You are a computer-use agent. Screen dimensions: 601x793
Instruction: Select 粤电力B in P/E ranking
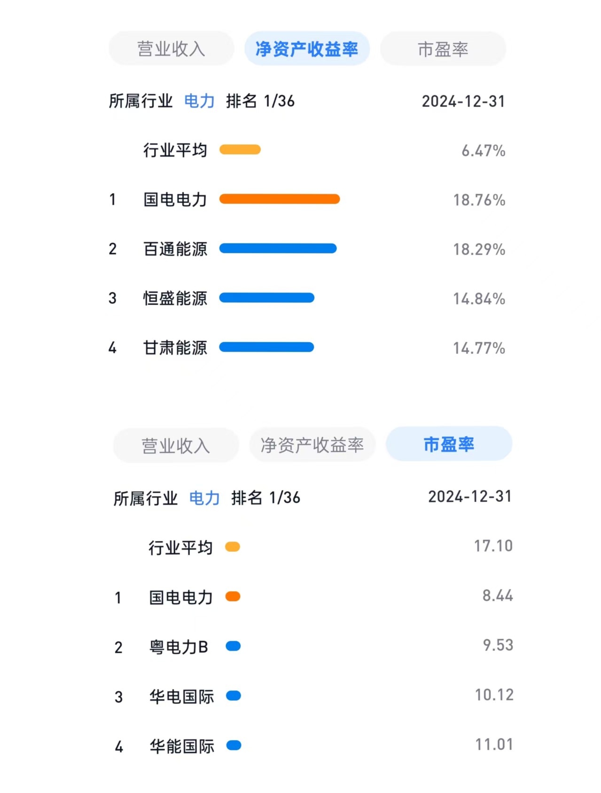tap(179, 647)
